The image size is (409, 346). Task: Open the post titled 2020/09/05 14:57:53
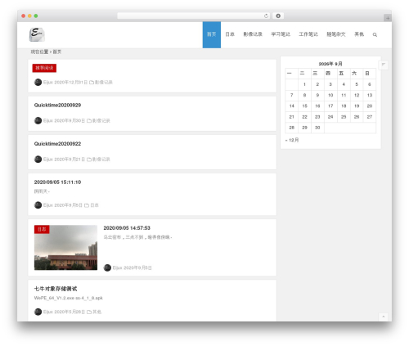(127, 228)
